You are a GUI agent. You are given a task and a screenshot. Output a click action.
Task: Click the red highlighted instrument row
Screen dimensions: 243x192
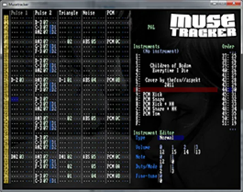pos(176,90)
